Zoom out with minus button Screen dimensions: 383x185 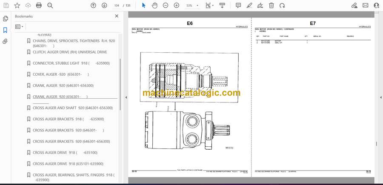(166, 6)
